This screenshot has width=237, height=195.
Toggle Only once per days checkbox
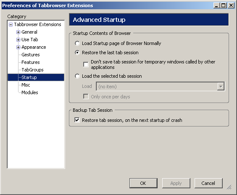86,96
